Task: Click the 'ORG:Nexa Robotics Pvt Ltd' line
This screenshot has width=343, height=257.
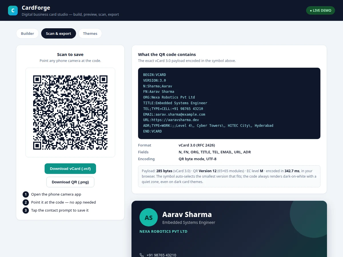Action: click(169, 97)
